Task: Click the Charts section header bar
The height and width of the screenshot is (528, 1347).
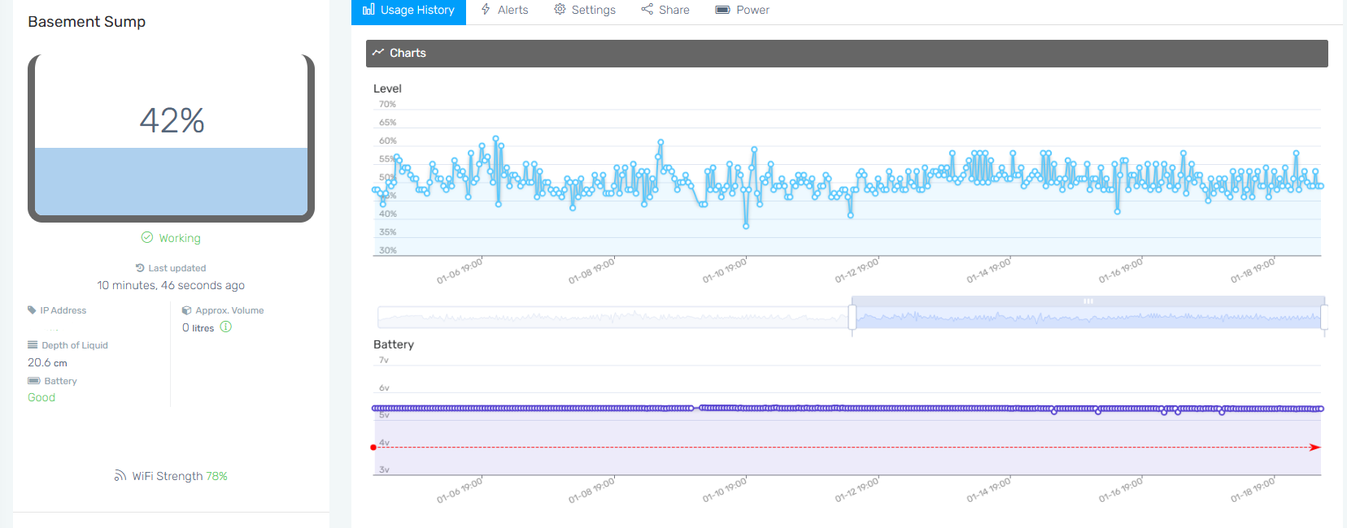Action: [x=847, y=54]
